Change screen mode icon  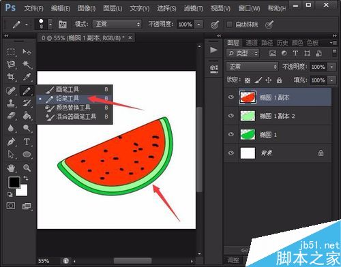[x=27, y=206]
